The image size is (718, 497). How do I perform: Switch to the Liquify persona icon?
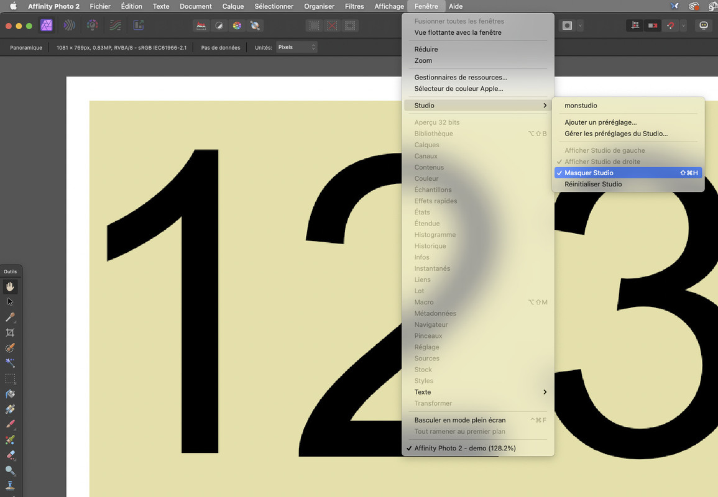click(69, 25)
